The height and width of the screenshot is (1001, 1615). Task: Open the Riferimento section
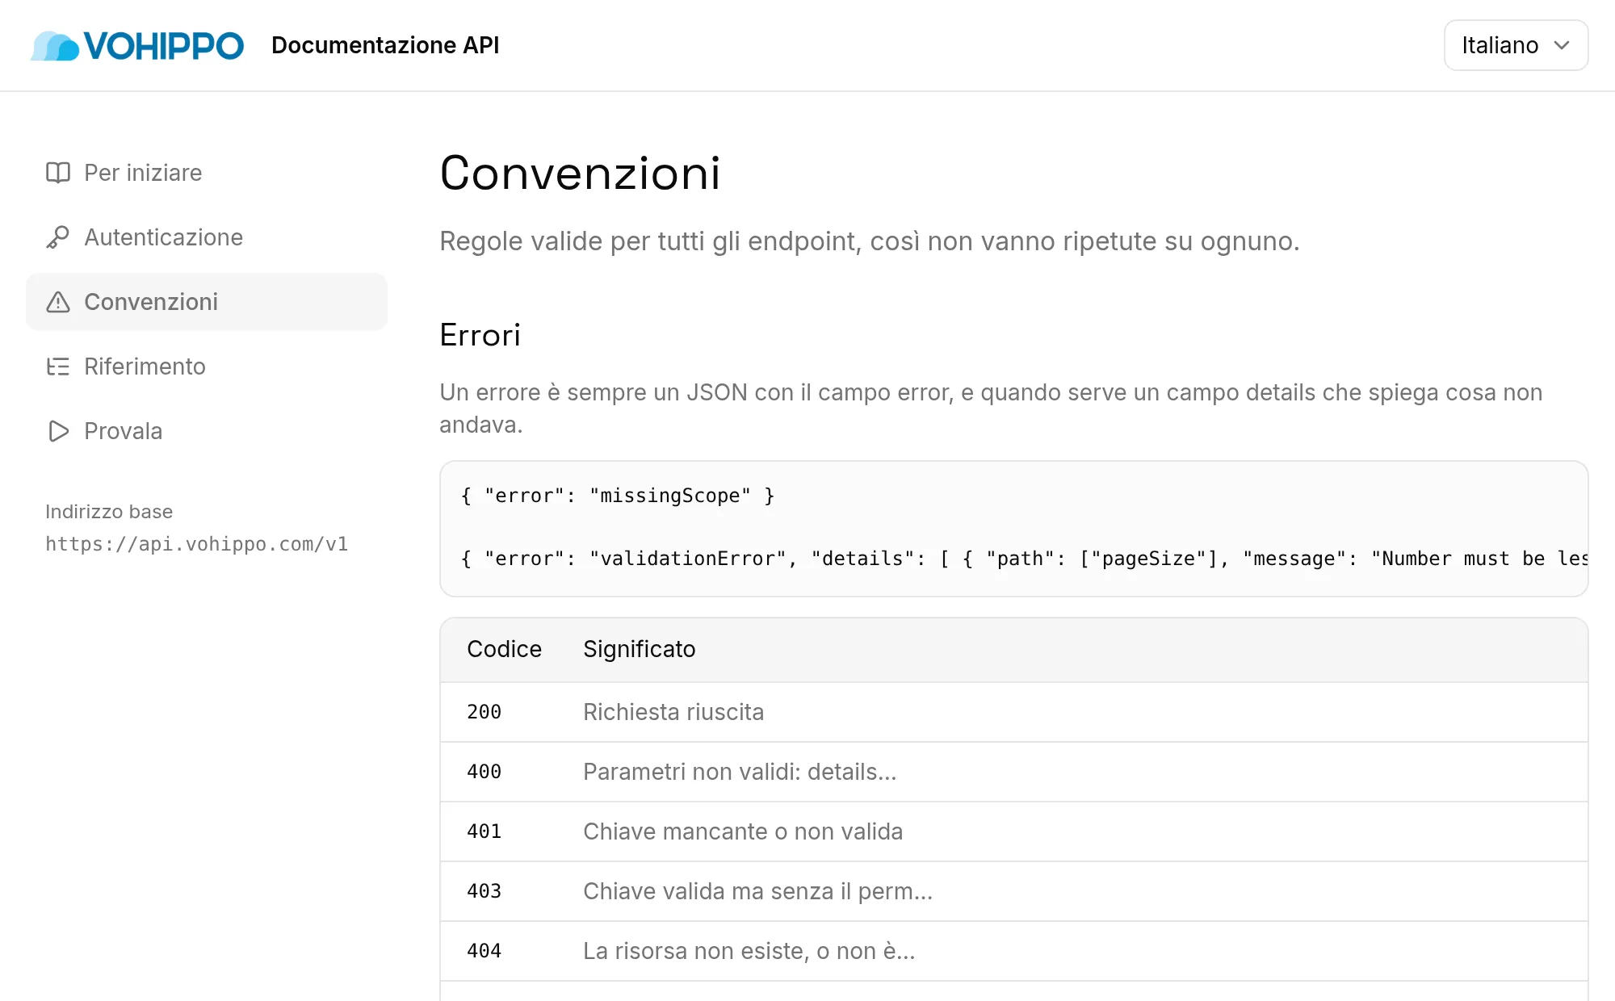pos(207,366)
